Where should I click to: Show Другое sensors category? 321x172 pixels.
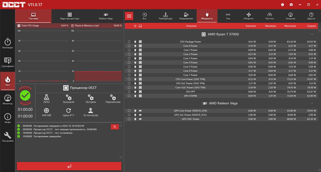pyautogui.click(x=311, y=16)
